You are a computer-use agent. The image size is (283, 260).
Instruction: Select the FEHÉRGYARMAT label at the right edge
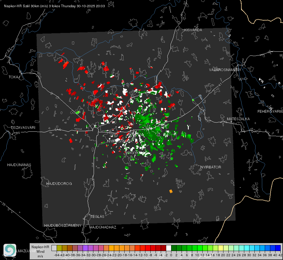(x=270, y=112)
